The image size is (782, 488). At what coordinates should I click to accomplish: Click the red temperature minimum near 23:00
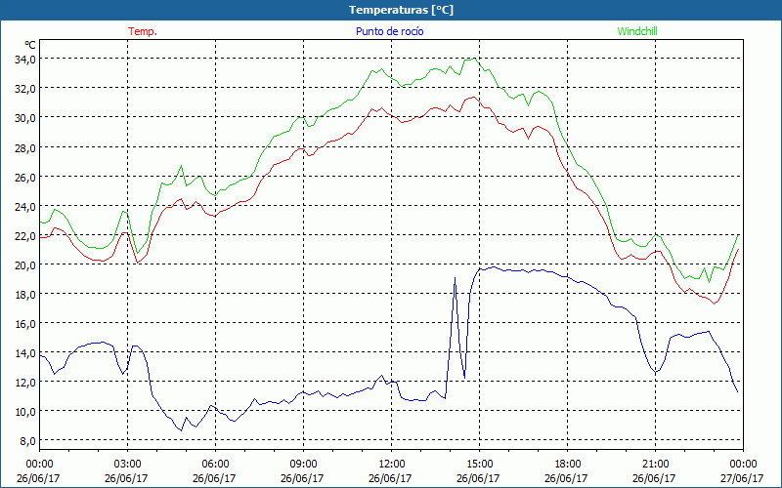tap(714, 304)
